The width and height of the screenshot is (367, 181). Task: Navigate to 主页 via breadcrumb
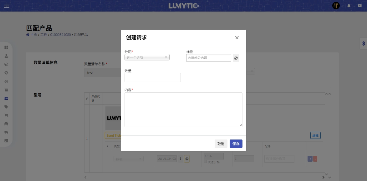click(33, 35)
